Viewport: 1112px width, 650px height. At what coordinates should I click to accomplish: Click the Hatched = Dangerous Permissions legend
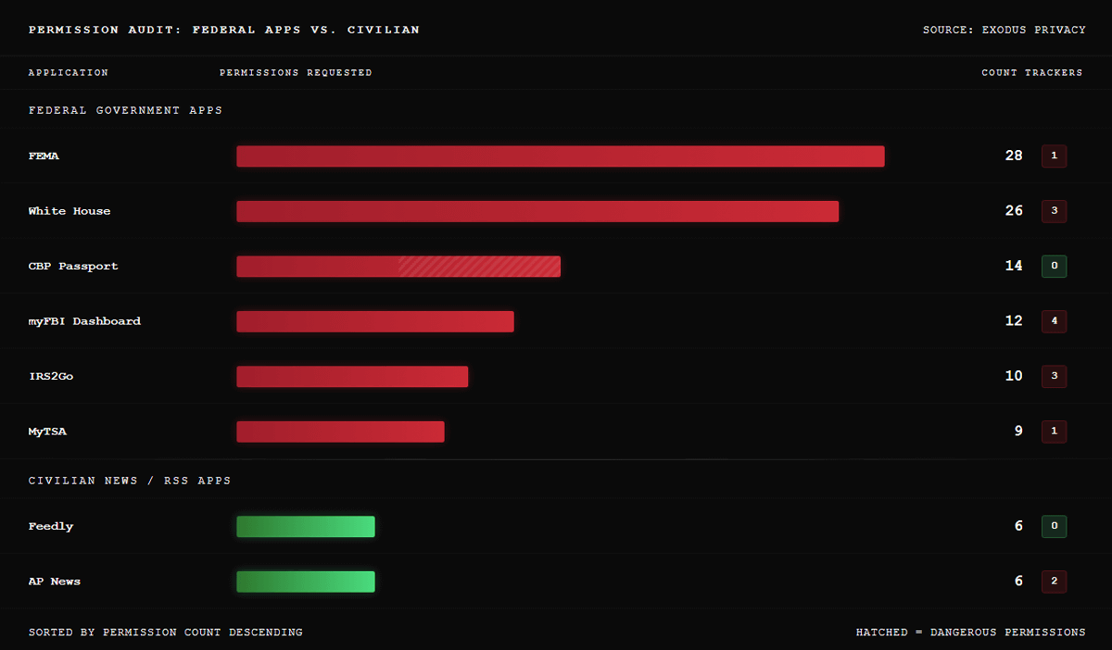pos(971,632)
